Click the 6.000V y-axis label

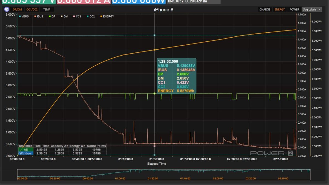[x=10, y=15]
